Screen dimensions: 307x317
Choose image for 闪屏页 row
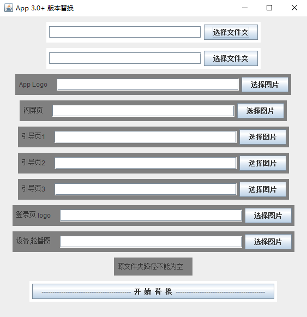click(261, 111)
